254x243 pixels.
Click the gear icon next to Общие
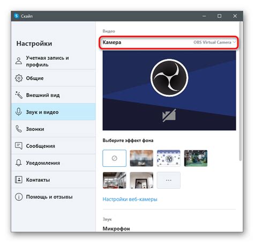point(19,78)
